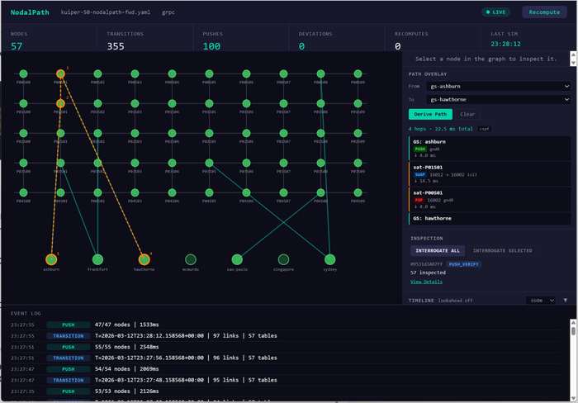Click the event log scrollbar thumb
This screenshot has height=403, width=578.
coord(573,331)
